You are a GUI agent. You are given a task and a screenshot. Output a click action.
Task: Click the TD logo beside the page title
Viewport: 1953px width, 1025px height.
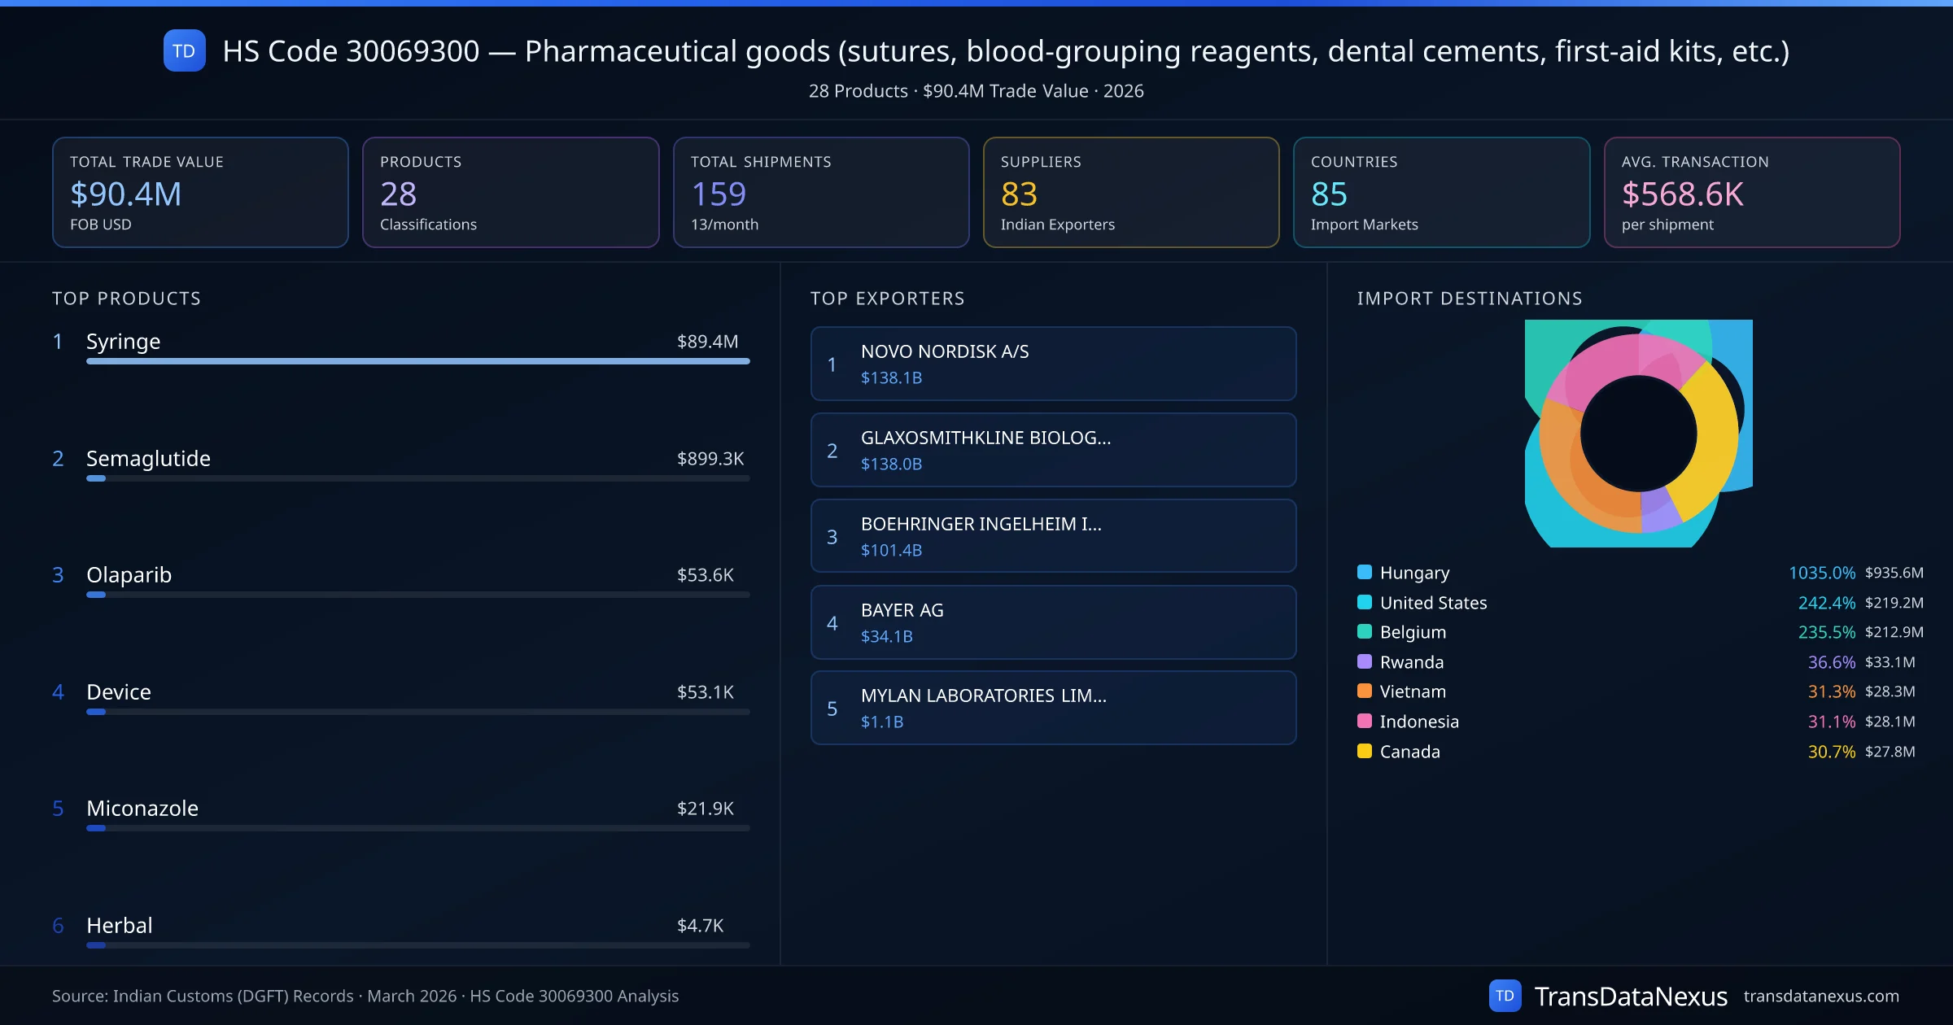click(184, 51)
